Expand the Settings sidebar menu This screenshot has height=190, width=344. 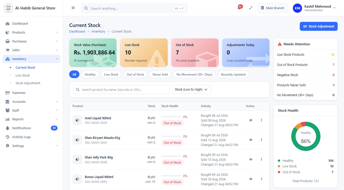coord(32,146)
